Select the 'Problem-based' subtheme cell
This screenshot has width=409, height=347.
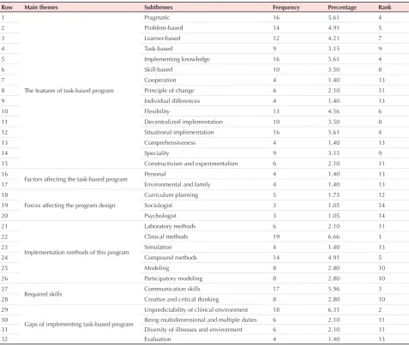(164, 27)
